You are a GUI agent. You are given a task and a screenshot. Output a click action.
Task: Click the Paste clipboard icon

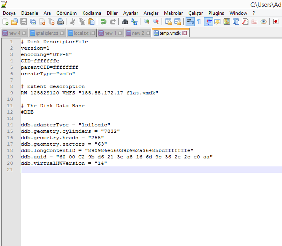pos(91,22)
